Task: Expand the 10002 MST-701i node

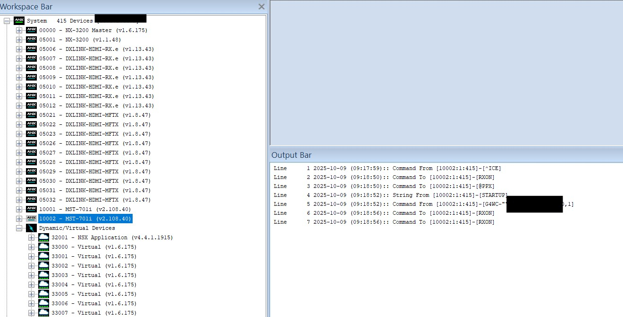Action: [x=19, y=219]
